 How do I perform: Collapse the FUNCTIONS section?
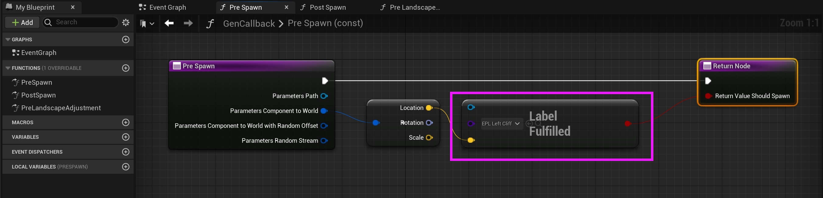click(x=8, y=68)
